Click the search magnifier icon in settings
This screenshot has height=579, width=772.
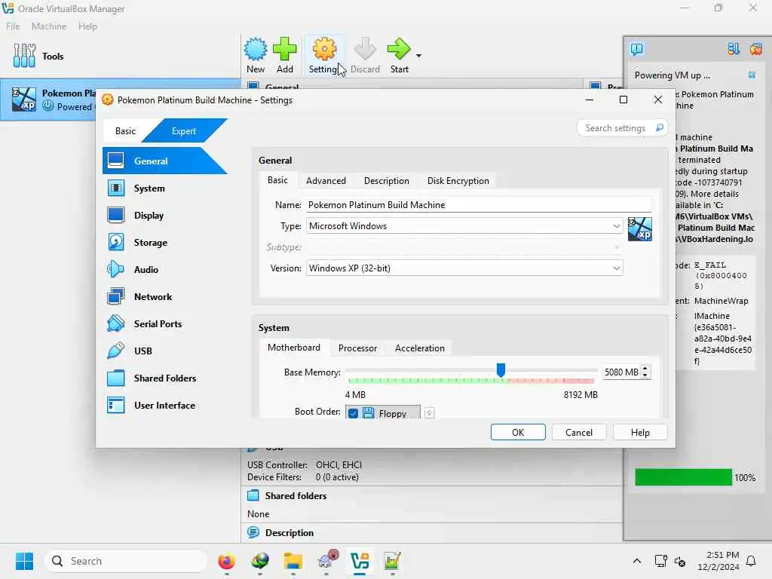point(660,128)
